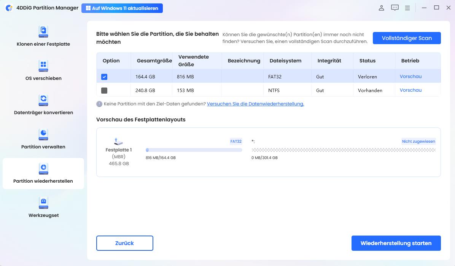Screen dimensions: 455x266
Task: Click Wiederherstellung starten button
Action: (396, 243)
